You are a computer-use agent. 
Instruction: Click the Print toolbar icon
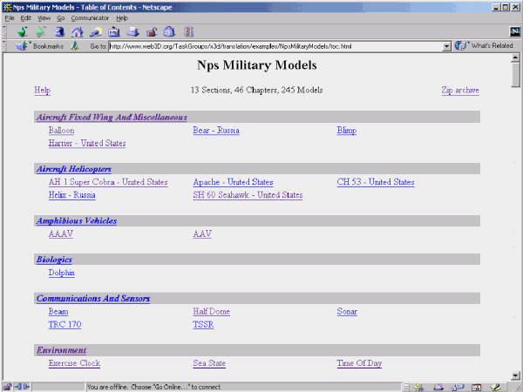(x=132, y=31)
